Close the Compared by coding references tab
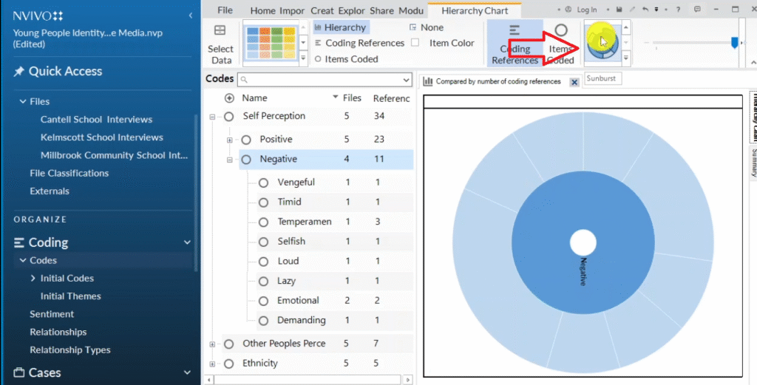 pos(574,82)
